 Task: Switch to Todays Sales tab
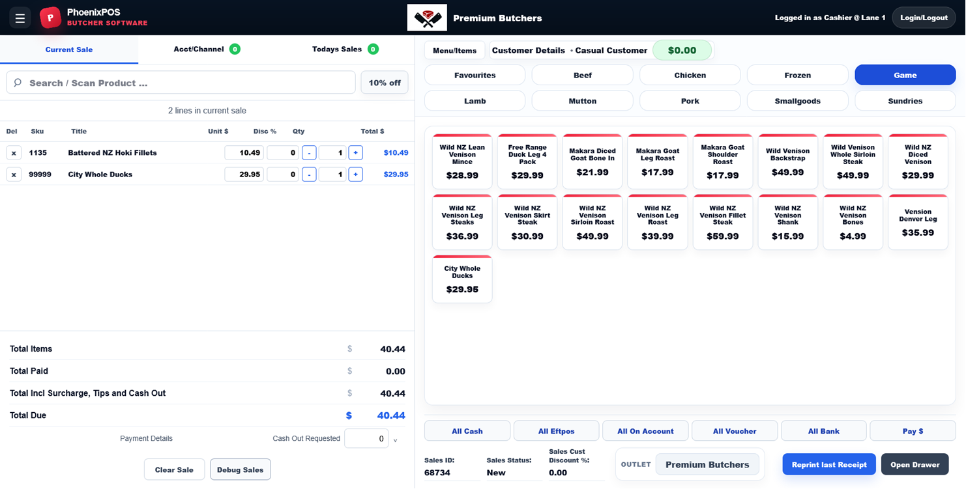coord(345,49)
